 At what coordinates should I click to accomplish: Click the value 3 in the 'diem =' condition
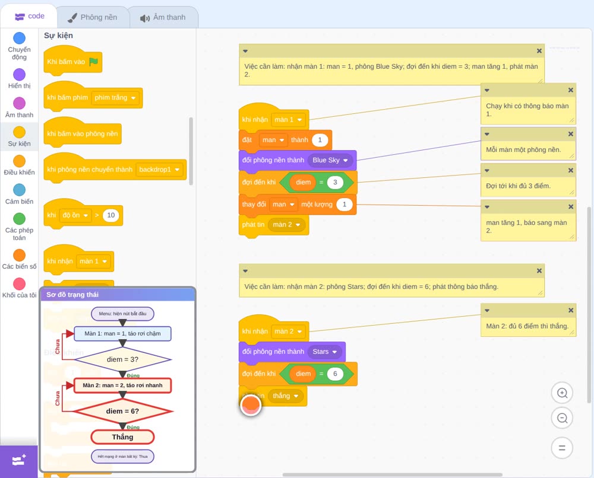click(x=335, y=182)
